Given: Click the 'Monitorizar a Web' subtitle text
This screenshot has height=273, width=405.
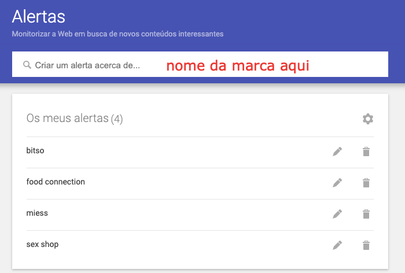Looking at the screenshot, I should 117,34.
